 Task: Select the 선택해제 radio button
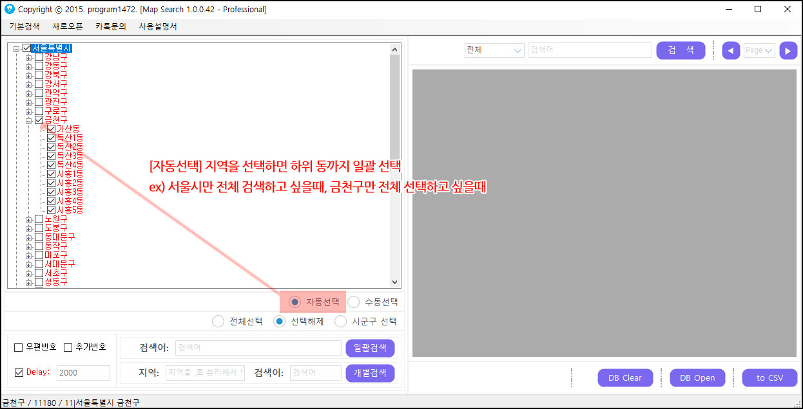click(279, 322)
